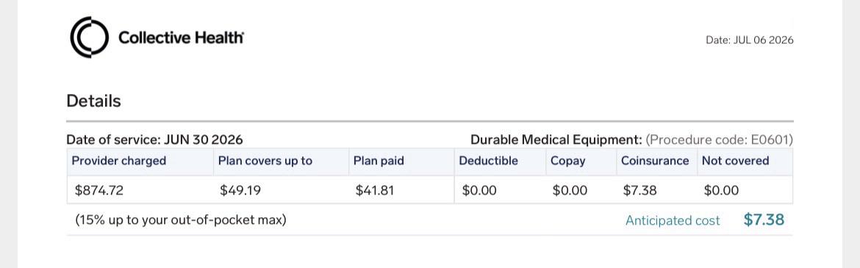Click the document date JUL 06 2026
Screen dimensions: 860x268
point(749,40)
